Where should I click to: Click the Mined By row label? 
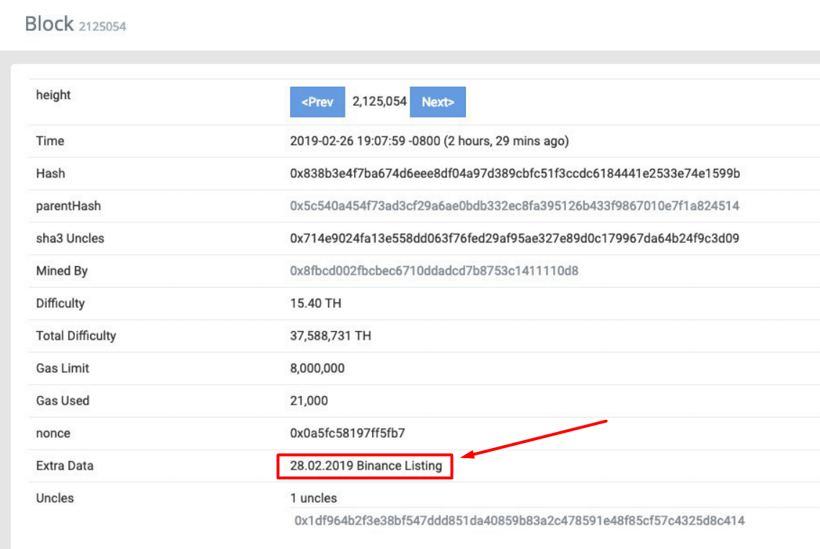(61, 271)
